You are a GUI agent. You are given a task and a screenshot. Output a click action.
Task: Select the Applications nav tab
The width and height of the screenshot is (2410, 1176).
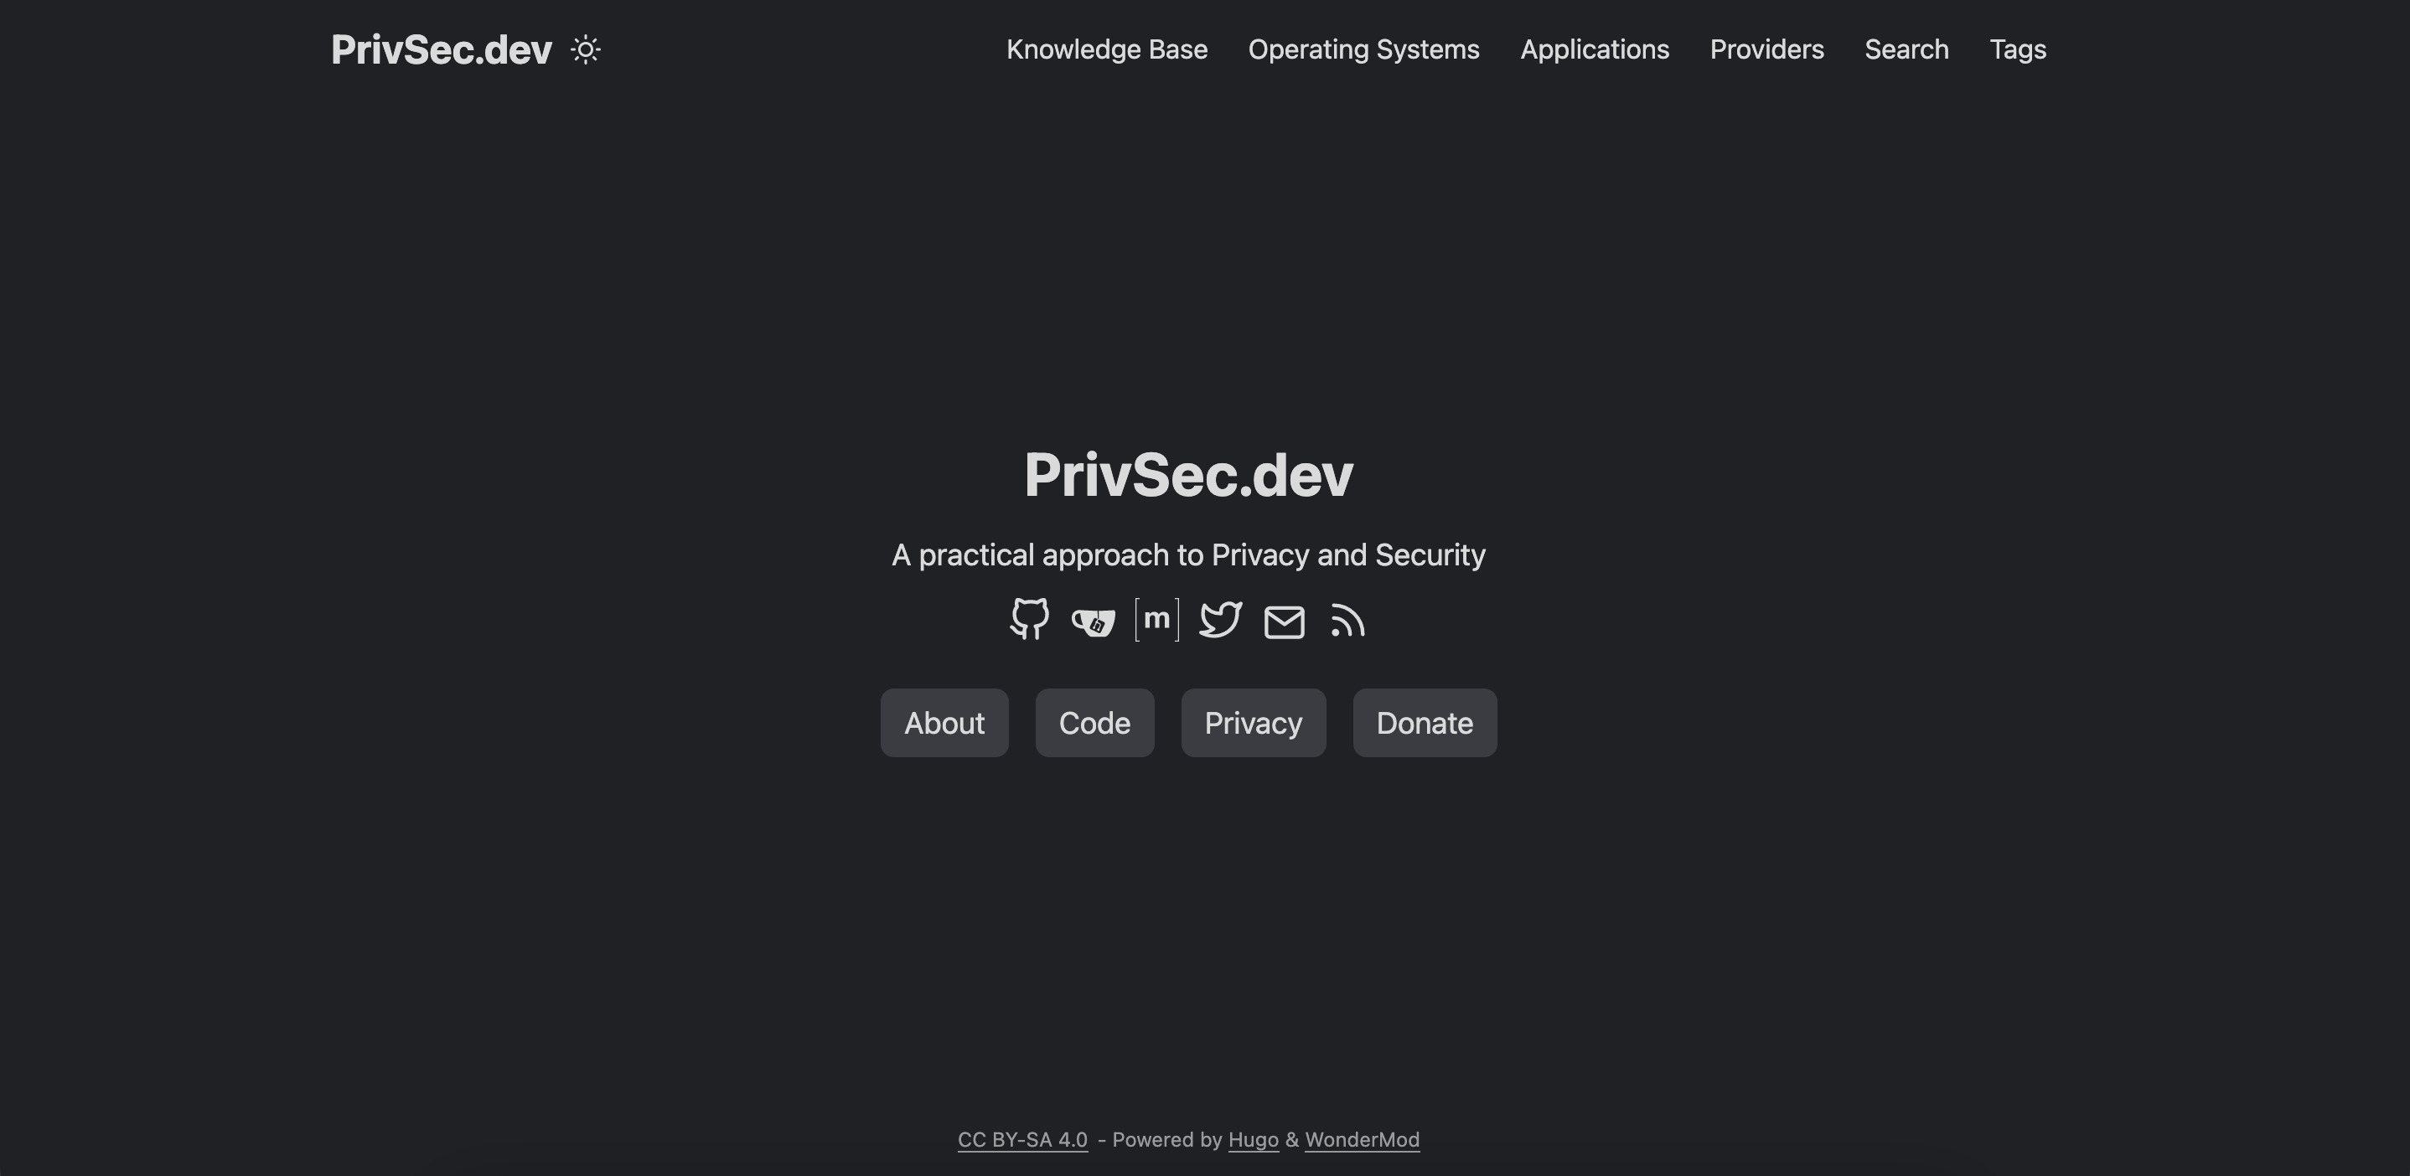[1594, 48]
